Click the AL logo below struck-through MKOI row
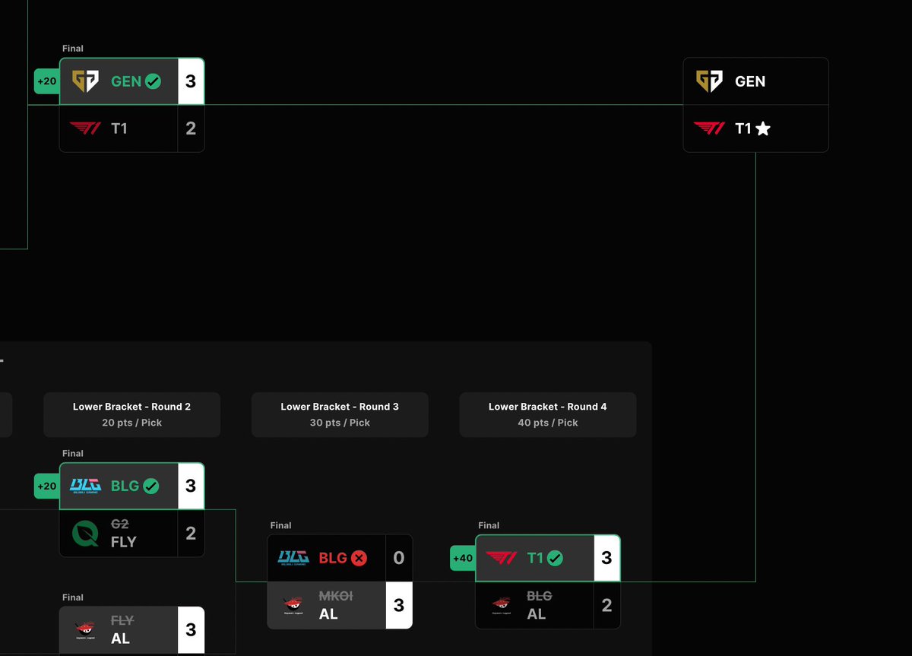The height and width of the screenshot is (656, 912). (x=293, y=605)
